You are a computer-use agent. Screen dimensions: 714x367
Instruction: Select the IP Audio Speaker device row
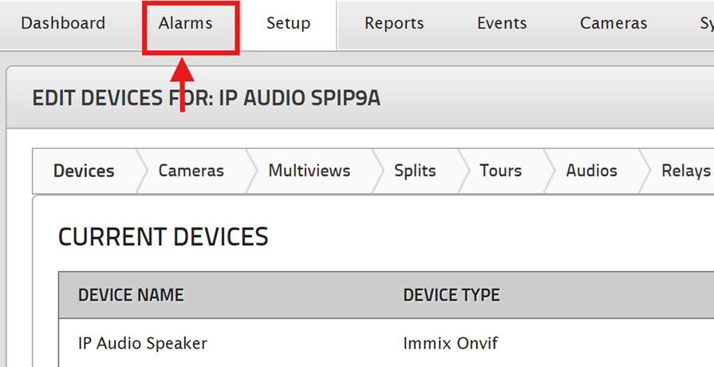pos(386,343)
